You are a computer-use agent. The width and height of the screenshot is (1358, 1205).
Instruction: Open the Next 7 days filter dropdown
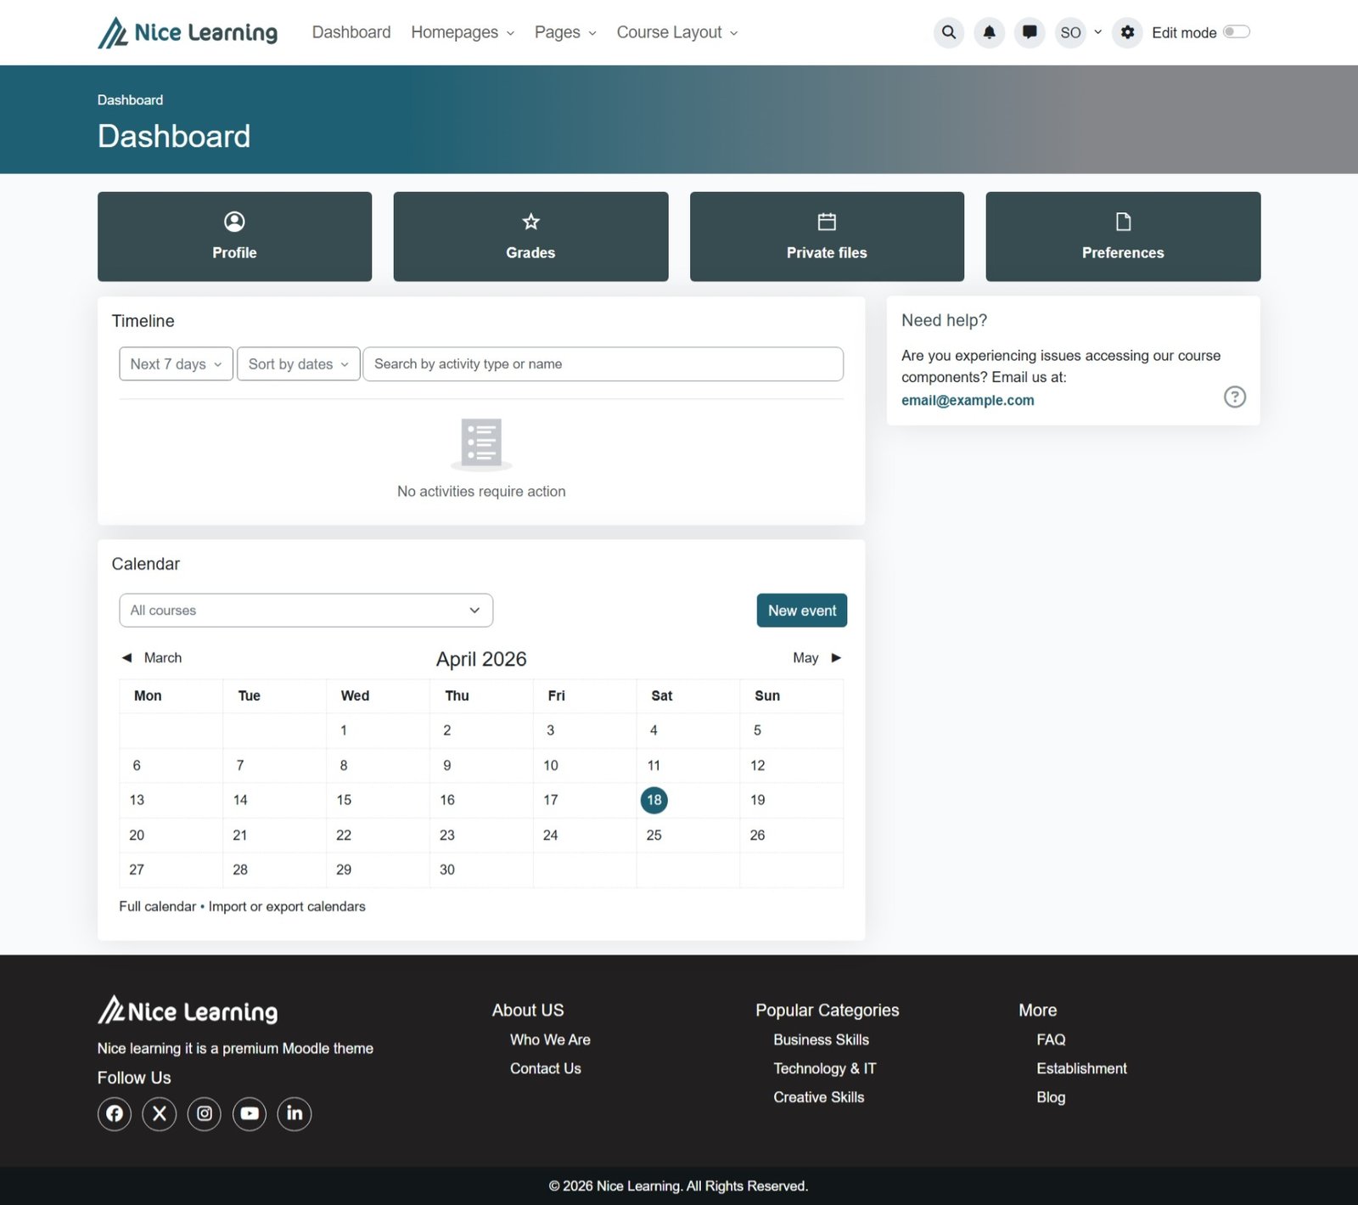point(175,363)
